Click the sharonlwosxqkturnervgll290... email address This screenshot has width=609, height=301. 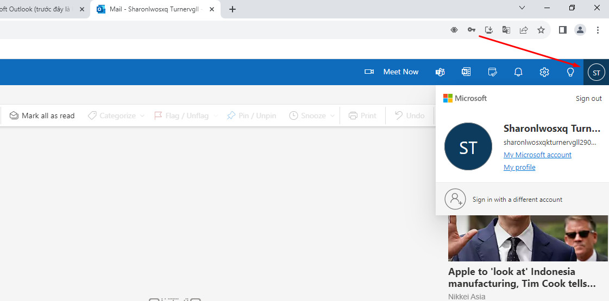(550, 142)
